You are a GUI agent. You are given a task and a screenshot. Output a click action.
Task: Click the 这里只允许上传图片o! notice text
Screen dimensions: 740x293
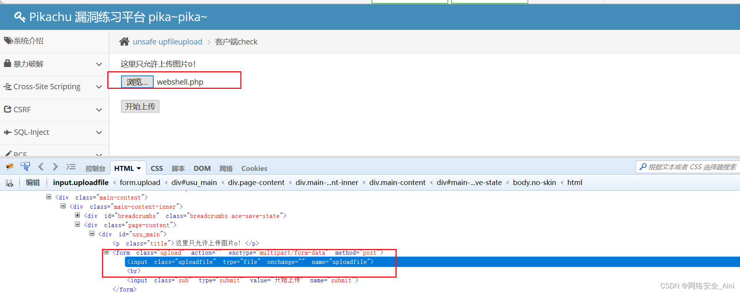(x=158, y=64)
